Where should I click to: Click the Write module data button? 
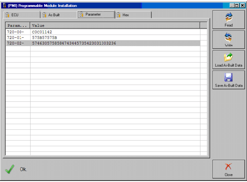pyautogui.click(x=228, y=40)
